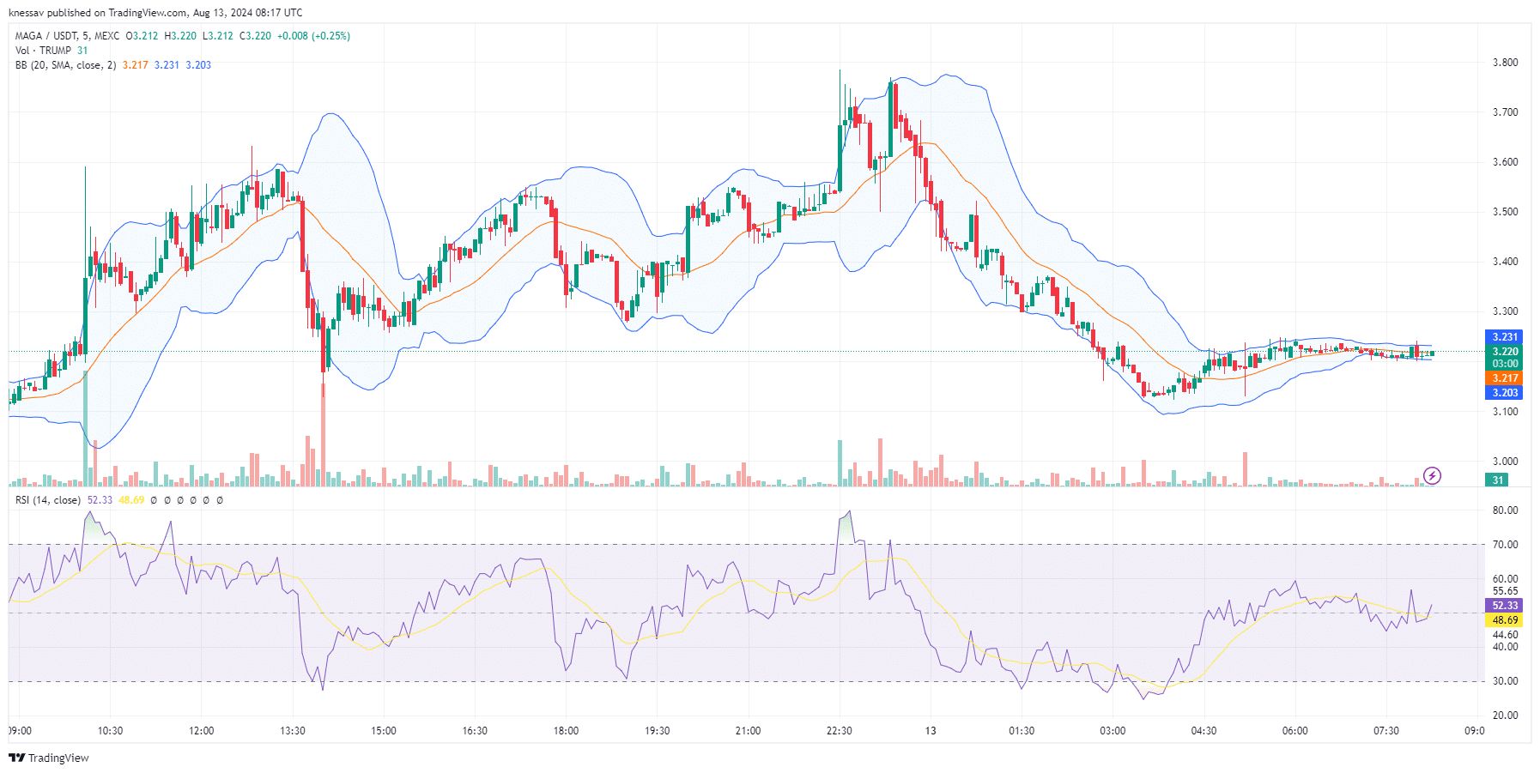Select the close value C3.220
This screenshot has height=773, width=1540.
[x=255, y=36]
